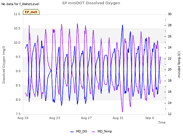Screen dimensions: 183x137
Task: Toggle the MD_Temp legend entry
Action: coord(102,131)
